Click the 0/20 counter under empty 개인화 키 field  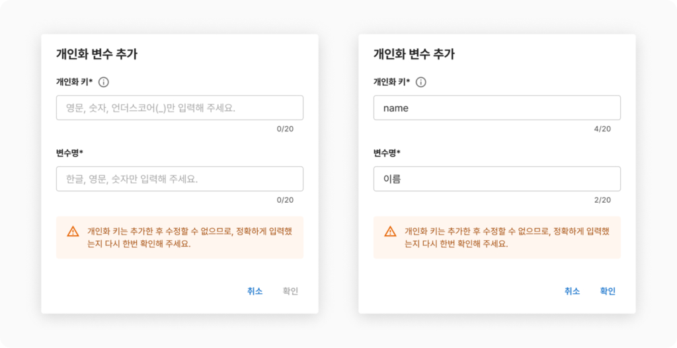[x=285, y=129]
